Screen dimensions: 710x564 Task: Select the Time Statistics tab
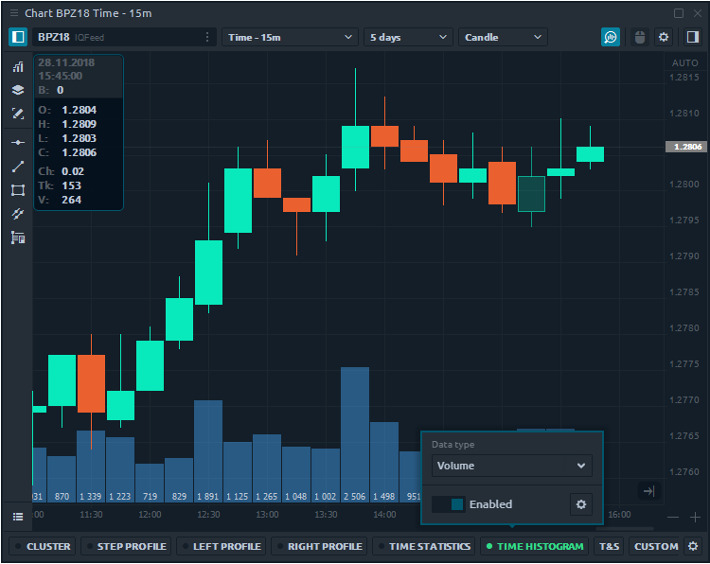click(x=422, y=546)
